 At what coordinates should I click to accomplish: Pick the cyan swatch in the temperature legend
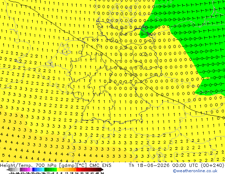click(x=43, y=170)
